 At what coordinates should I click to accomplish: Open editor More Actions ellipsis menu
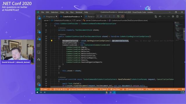[x=182, y=17]
